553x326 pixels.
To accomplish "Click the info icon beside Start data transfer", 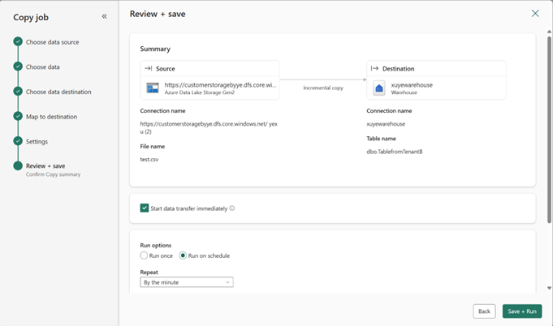I will coord(232,208).
